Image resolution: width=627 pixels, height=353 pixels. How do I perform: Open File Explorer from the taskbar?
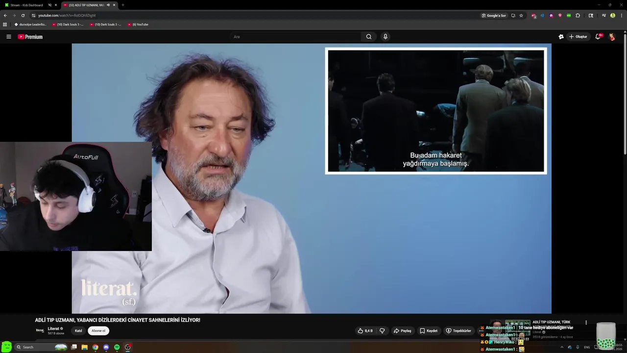pyautogui.click(x=84, y=347)
